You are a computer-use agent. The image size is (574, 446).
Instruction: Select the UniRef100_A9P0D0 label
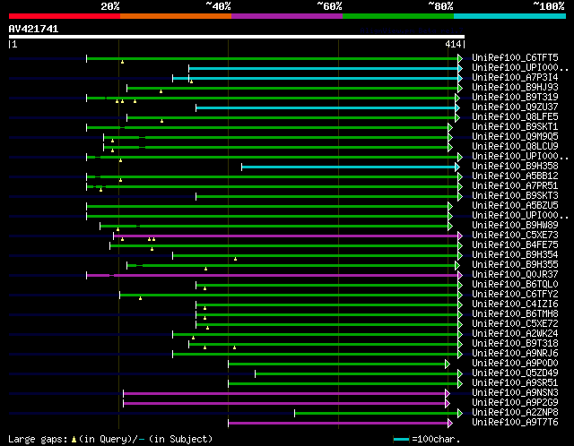515,364
